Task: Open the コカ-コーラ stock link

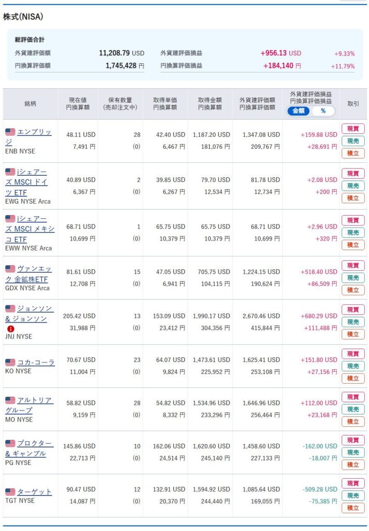Action: [36, 362]
